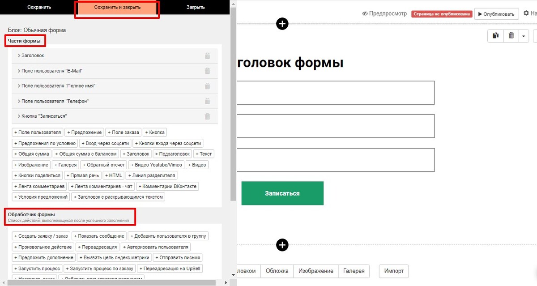Click the Импорт button
The image size is (537, 286).
[394, 271]
